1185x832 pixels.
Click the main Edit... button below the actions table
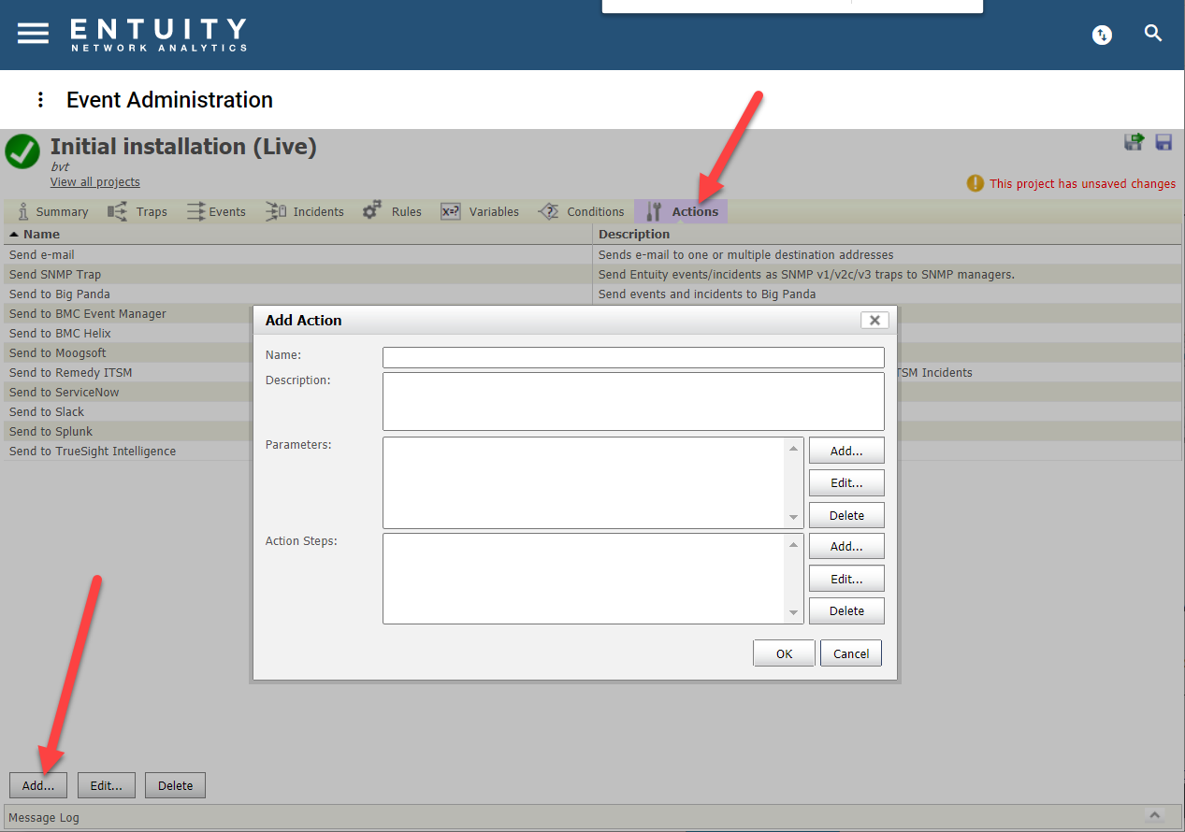[107, 785]
